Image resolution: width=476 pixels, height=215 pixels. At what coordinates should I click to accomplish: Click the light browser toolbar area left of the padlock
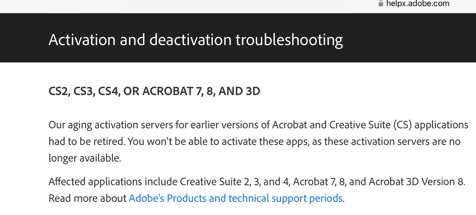click(x=188, y=5)
